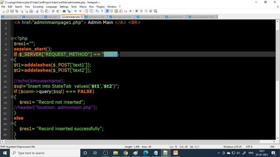The image size is (280, 157).
Task: Click the Ln : 10 position status field
Action: coord(174,147)
